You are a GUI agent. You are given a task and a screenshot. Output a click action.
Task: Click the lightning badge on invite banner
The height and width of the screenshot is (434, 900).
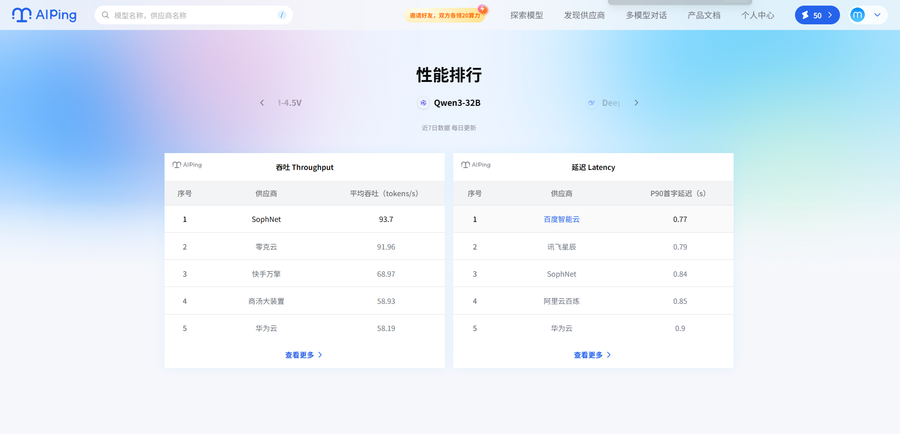tap(482, 9)
